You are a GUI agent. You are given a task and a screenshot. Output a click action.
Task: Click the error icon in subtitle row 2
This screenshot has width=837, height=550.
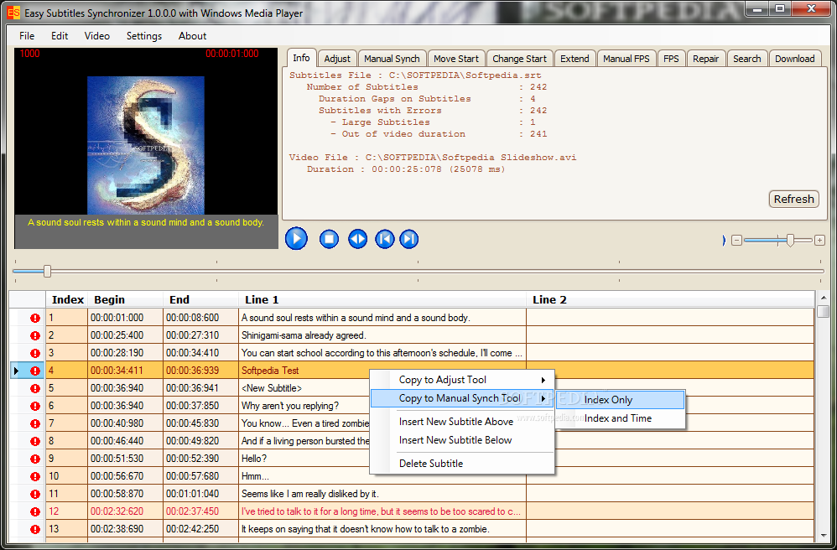(x=35, y=335)
